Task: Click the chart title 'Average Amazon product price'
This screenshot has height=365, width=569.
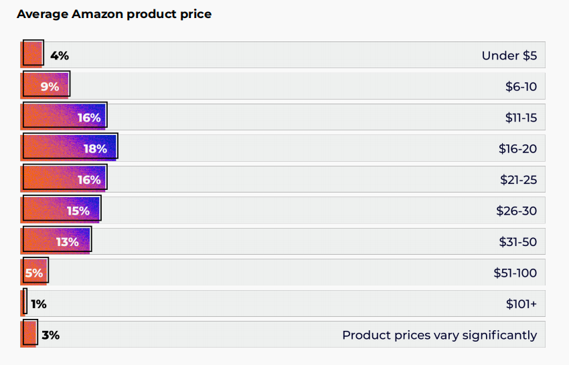Action: tap(114, 14)
